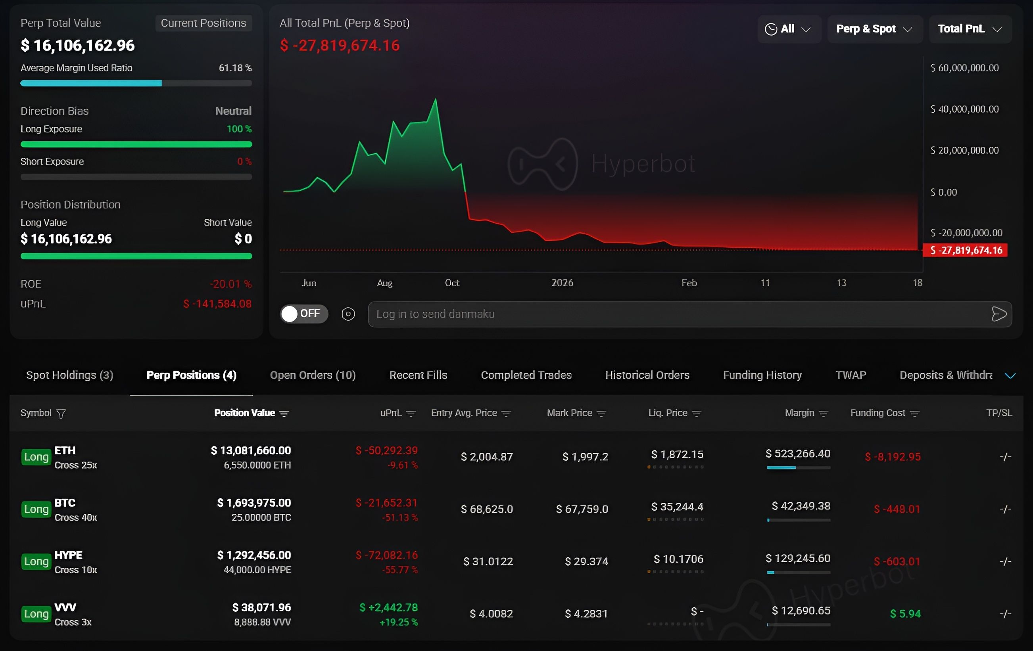Open danmaku settings circle icon
The width and height of the screenshot is (1033, 651).
pos(348,314)
